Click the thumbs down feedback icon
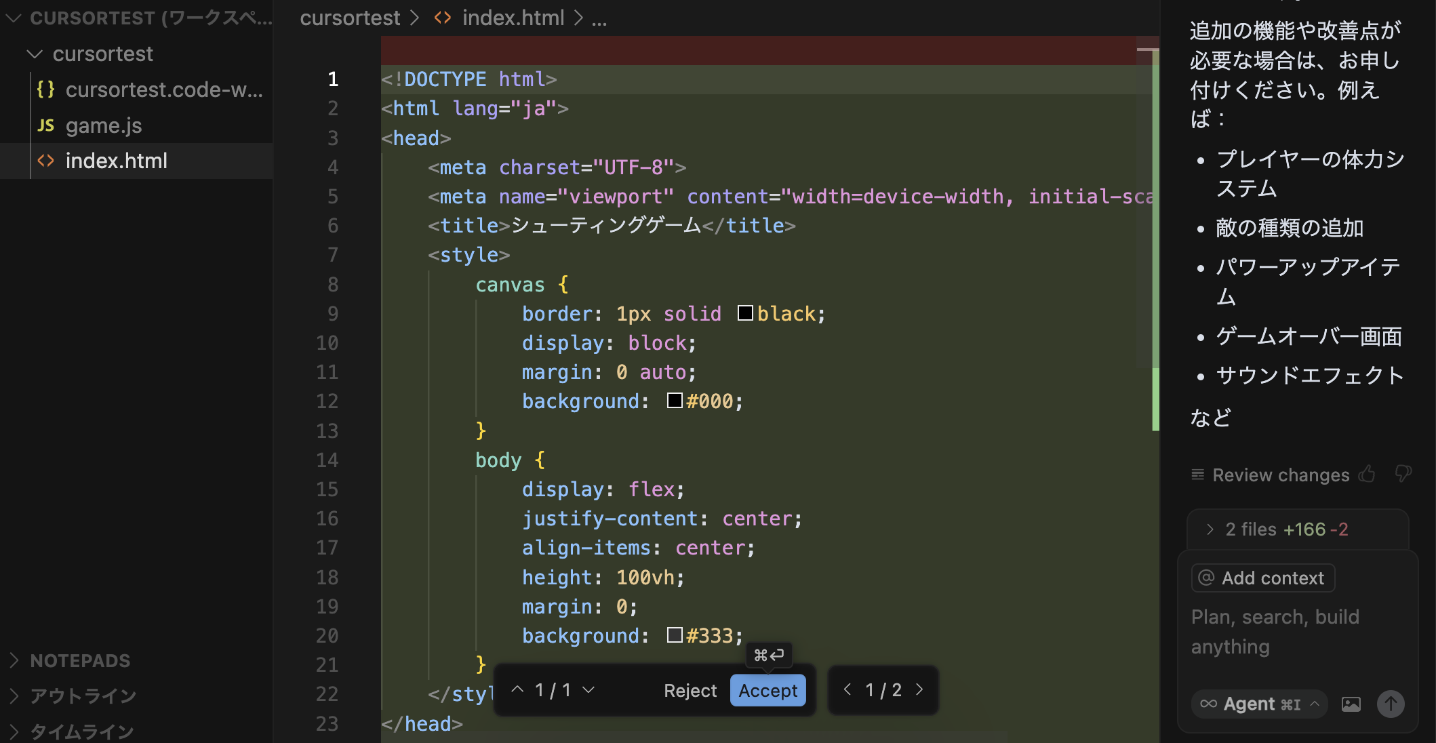Viewport: 1436px width, 743px height. click(x=1403, y=474)
